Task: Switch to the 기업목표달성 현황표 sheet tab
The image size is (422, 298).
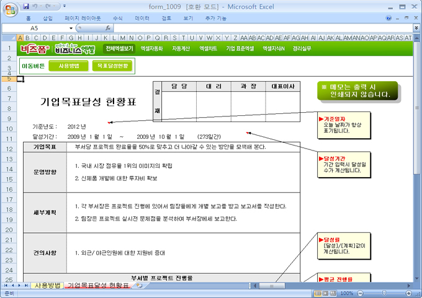Action: [98, 286]
